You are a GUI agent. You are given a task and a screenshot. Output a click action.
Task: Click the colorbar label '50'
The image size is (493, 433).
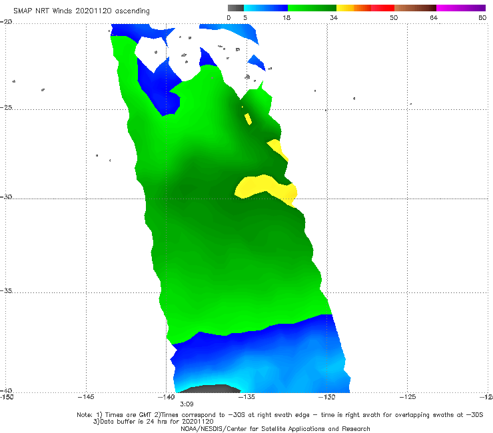pos(394,18)
